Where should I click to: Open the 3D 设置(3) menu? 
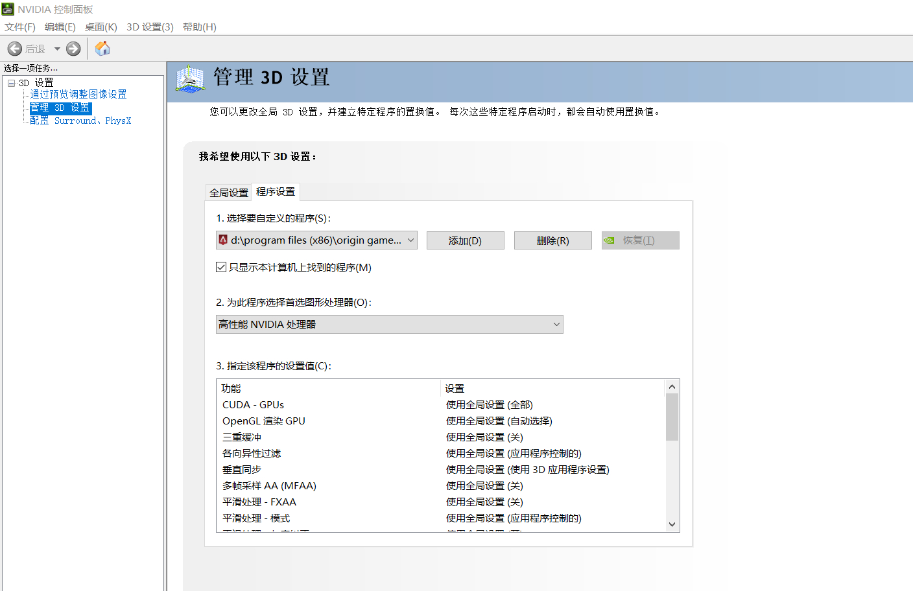click(x=150, y=27)
